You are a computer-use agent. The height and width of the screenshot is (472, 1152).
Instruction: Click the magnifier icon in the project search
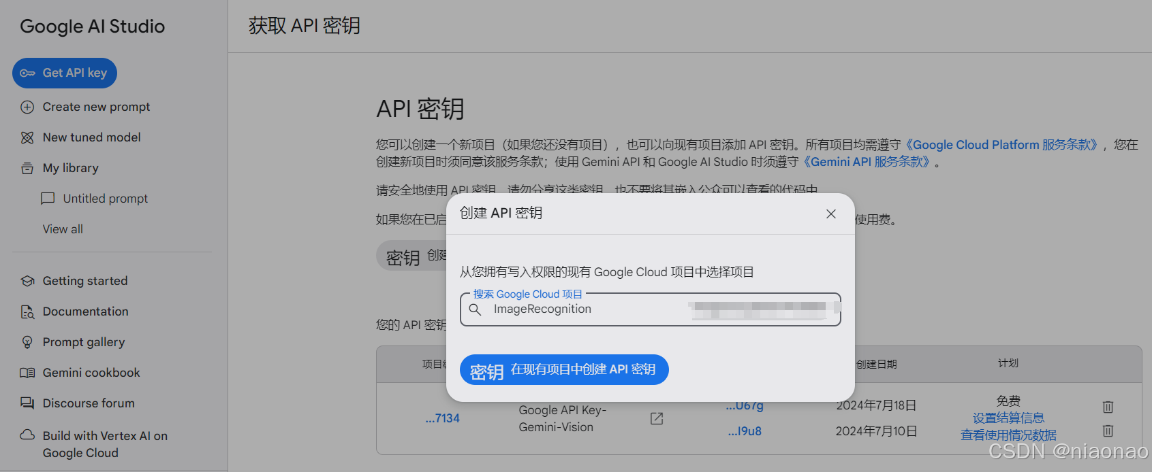[x=475, y=309]
